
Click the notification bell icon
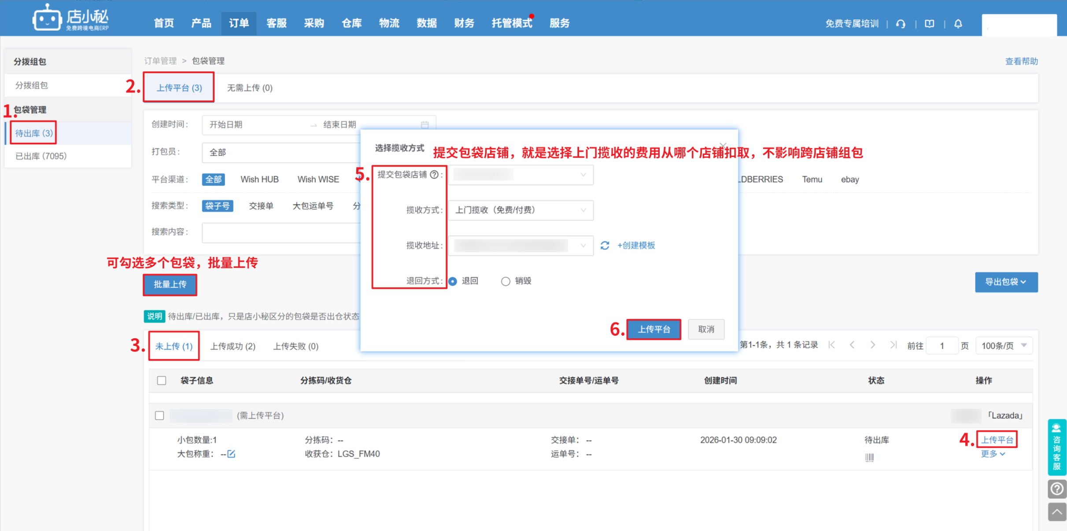(958, 24)
